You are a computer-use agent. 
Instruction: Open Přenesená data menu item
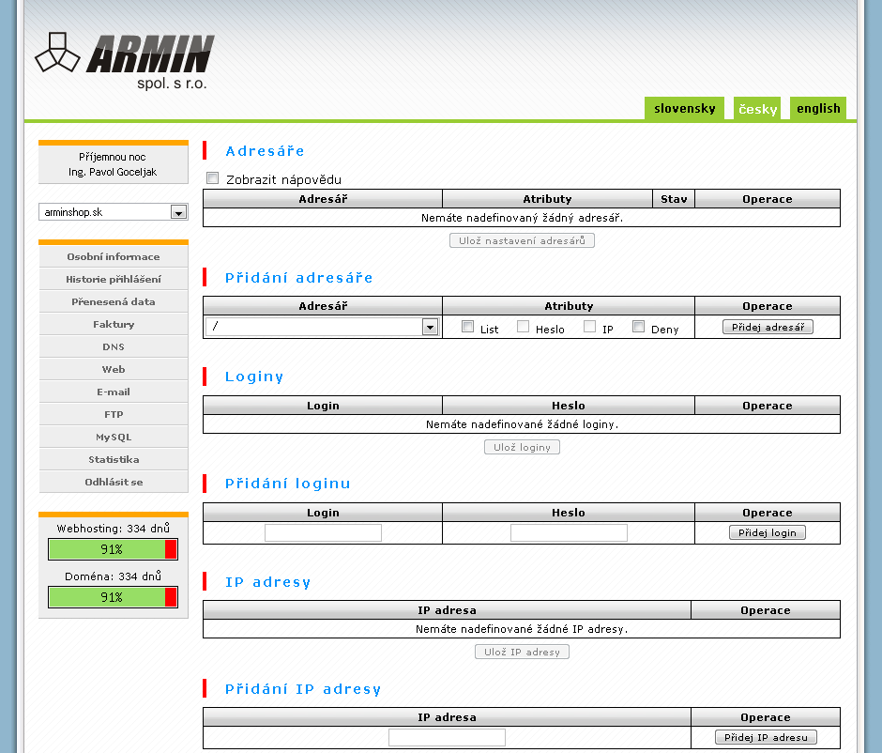click(114, 301)
